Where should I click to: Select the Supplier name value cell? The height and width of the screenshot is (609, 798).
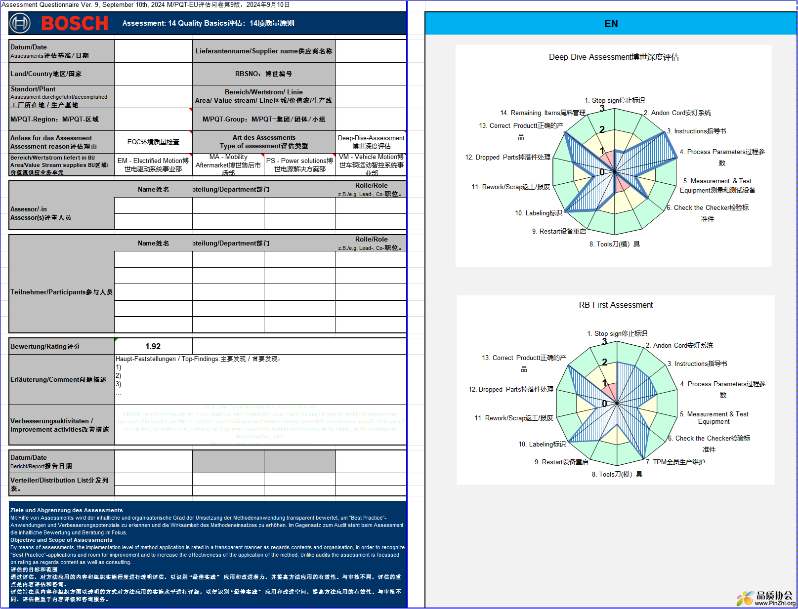click(x=371, y=51)
